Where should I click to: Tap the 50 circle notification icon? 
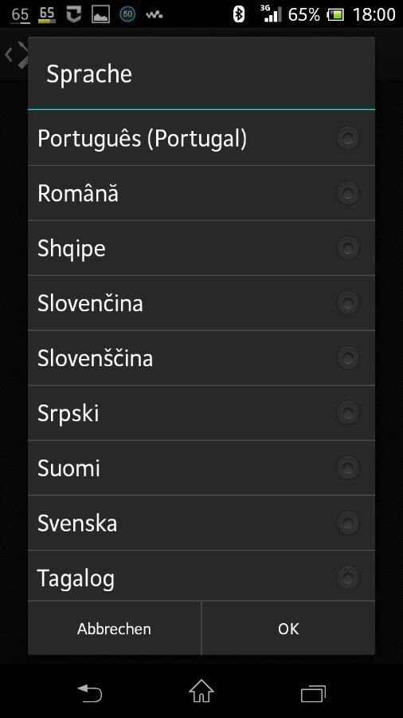[127, 14]
